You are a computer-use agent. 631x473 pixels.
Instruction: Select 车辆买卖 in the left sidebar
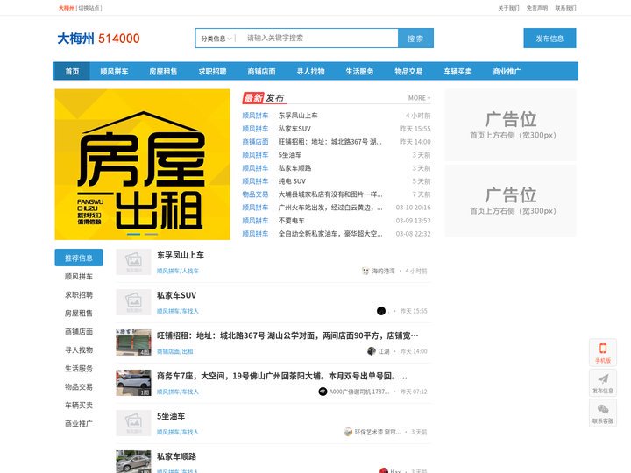pyautogui.click(x=79, y=405)
